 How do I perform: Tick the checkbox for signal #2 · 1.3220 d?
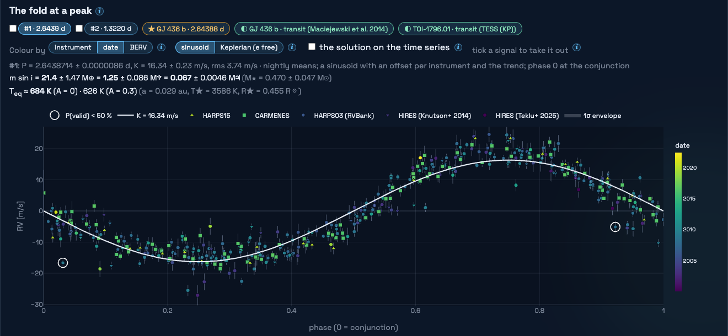(x=79, y=28)
